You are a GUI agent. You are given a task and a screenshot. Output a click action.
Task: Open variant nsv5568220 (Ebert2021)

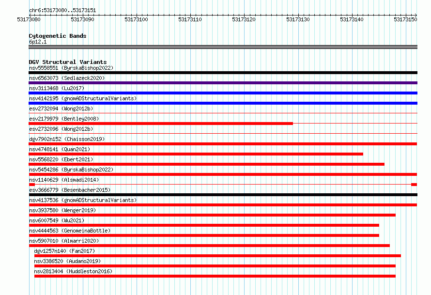pos(61,159)
